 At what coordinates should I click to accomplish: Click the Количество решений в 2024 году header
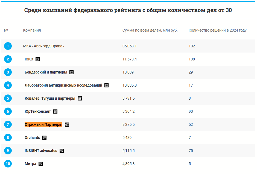pos(218,30)
